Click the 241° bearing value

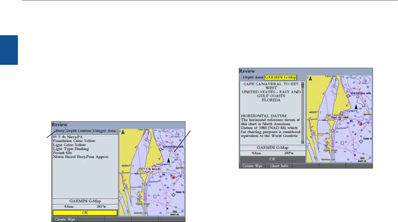[102, 206]
